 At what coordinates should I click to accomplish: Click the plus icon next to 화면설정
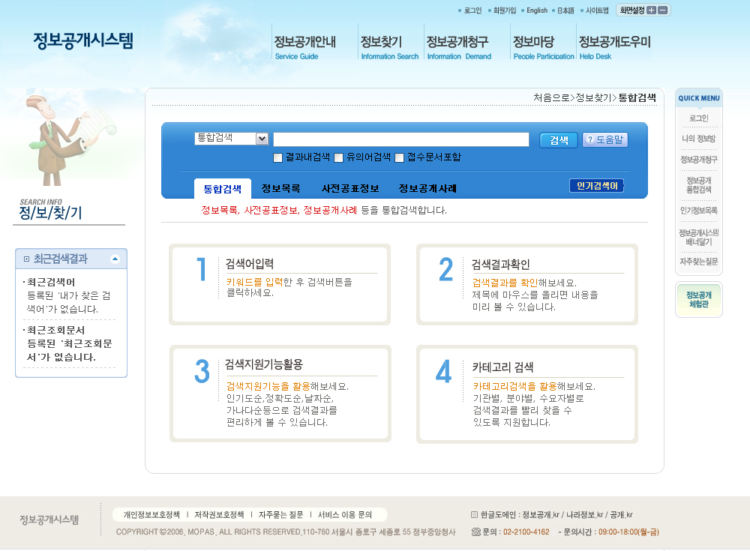coord(651,10)
